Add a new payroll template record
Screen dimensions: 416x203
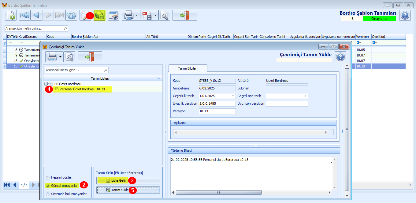coord(11,15)
